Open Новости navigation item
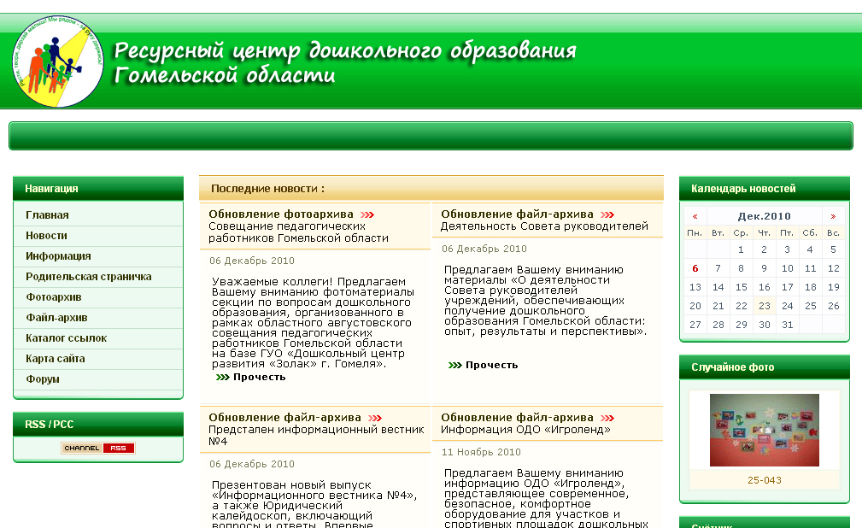 (x=46, y=236)
